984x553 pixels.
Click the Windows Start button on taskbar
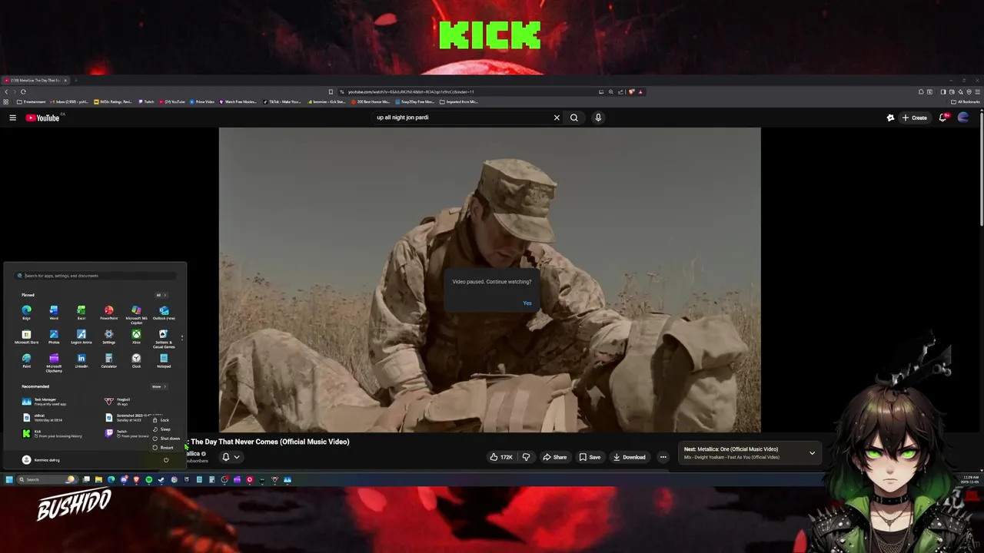[x=9, y=479]
